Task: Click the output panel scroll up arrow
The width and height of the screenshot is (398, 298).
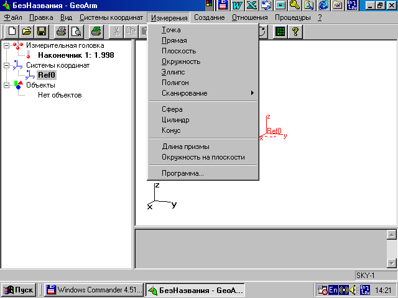Action: click(x=392, y=235)
